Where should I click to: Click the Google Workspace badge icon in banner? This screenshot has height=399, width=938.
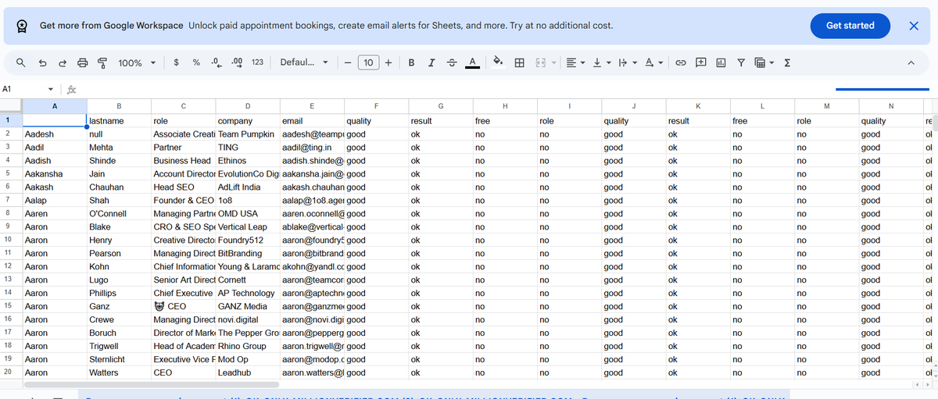pos(23,26)
